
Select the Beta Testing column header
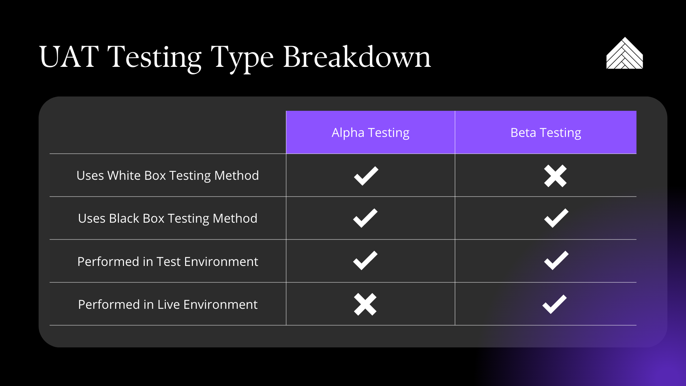(546, 132)
